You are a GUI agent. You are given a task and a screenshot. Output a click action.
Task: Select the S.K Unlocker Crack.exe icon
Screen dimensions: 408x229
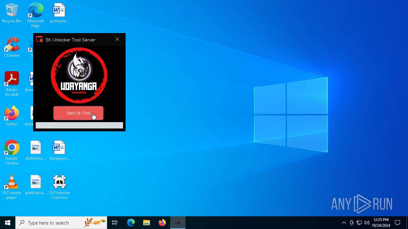(x=59, y=187)
